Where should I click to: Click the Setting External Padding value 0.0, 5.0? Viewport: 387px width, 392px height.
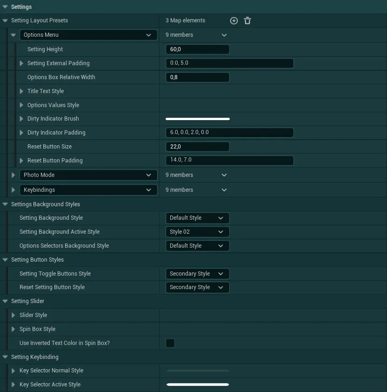[x=230, y=63]
